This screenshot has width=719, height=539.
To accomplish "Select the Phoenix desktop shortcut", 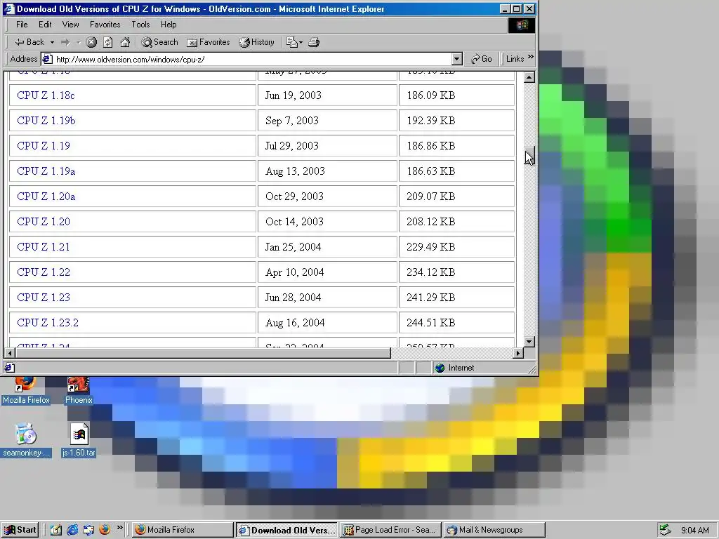I will click(x=79, y=392).
